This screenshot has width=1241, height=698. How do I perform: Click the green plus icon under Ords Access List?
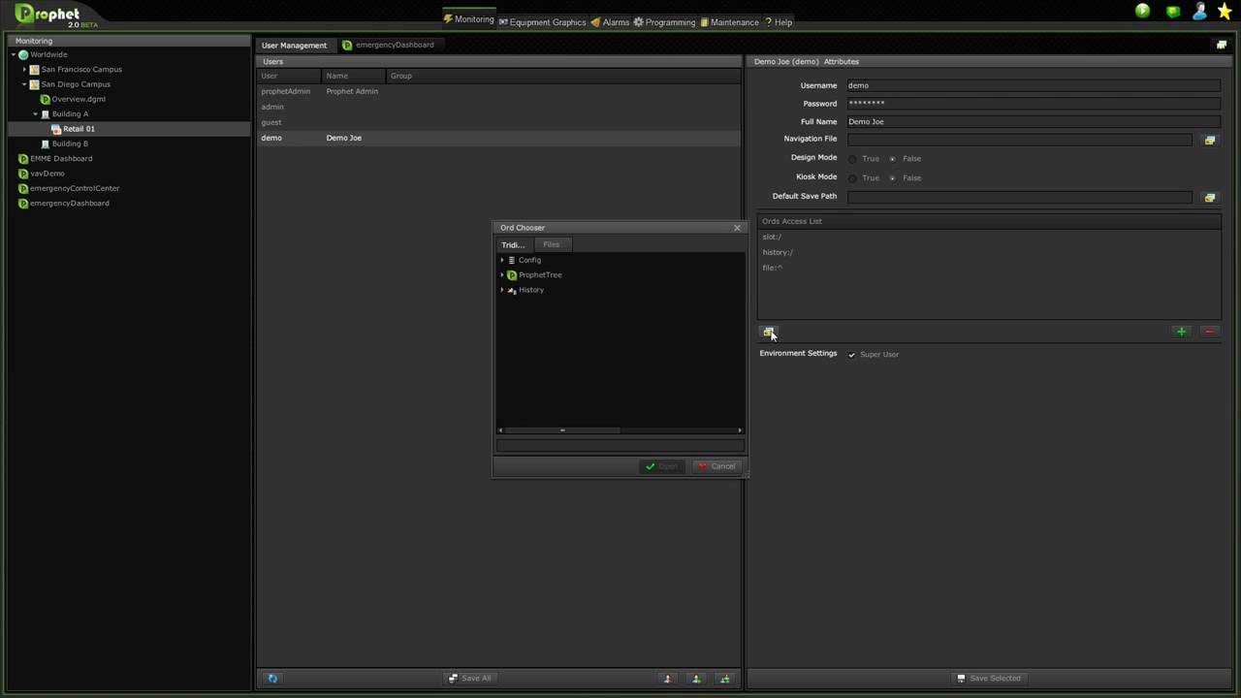pos(1181,332)
